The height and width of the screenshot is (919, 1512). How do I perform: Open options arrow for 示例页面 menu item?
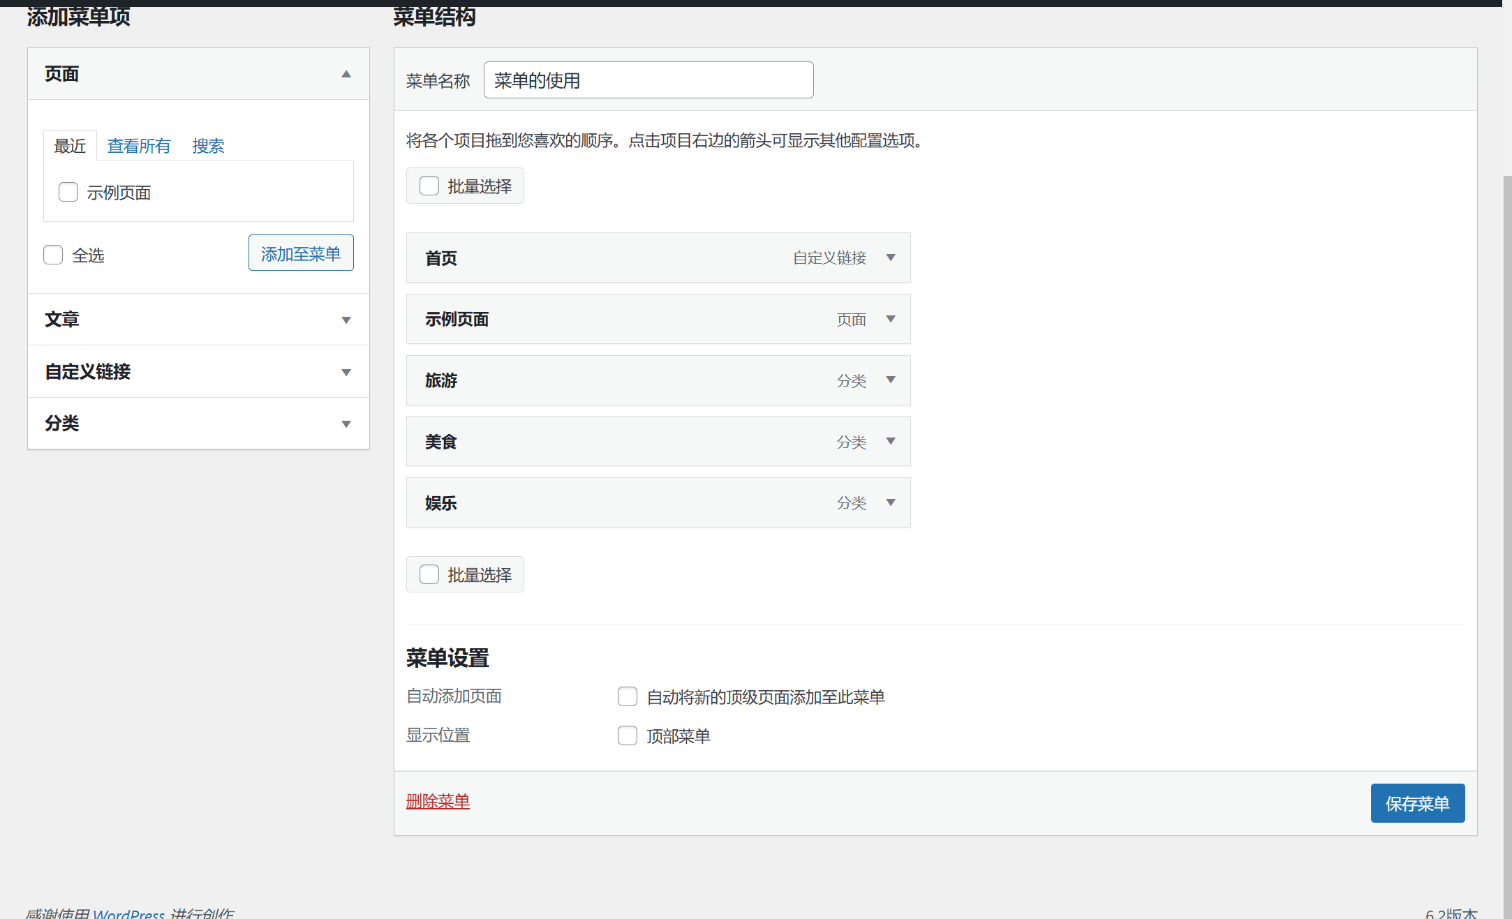pos(891,319)
